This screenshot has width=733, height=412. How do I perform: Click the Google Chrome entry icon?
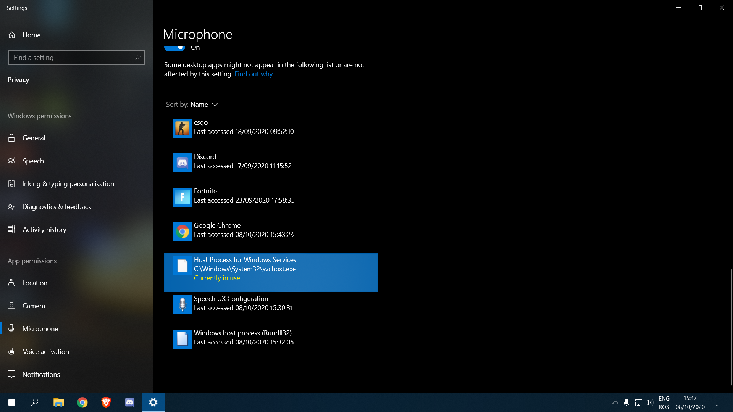point(182,231)
